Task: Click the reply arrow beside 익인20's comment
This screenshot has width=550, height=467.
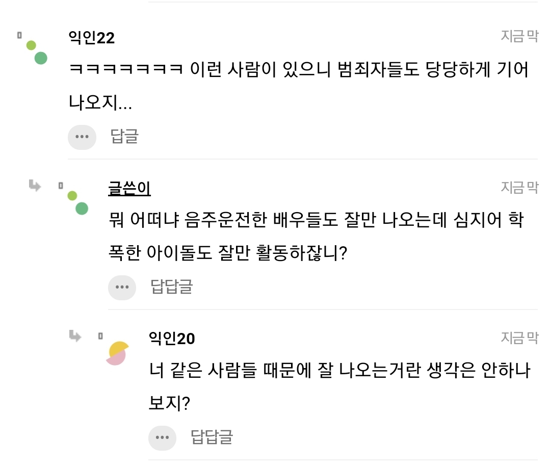Action: [x=75, y=336]
